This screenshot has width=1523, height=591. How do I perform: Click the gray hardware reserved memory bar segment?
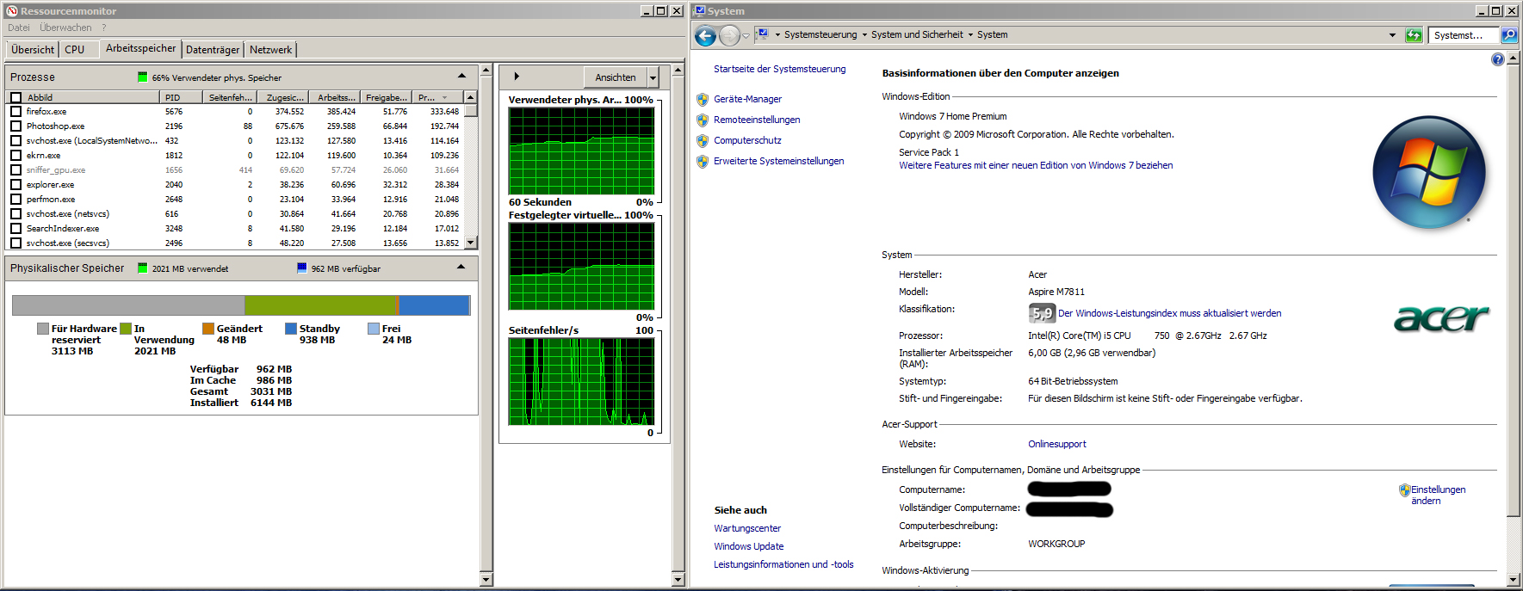point(128,305)
